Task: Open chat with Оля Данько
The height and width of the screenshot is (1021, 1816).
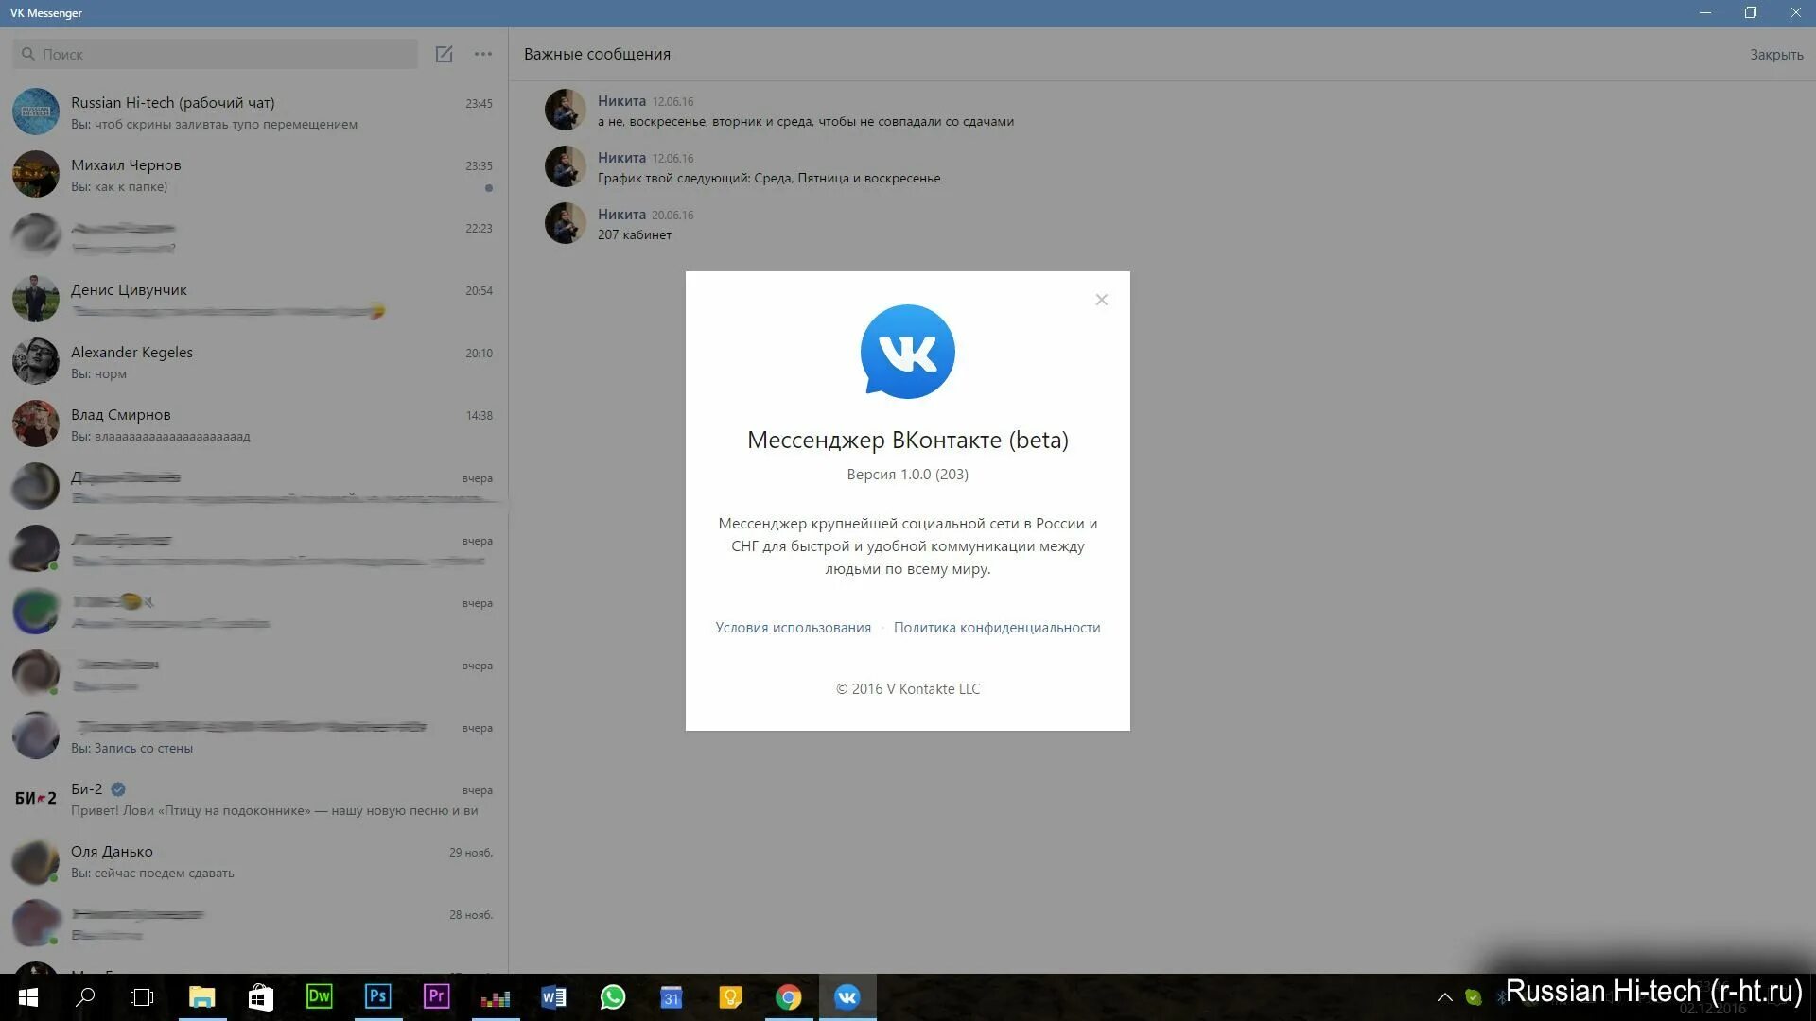Action: pos(253,860)
